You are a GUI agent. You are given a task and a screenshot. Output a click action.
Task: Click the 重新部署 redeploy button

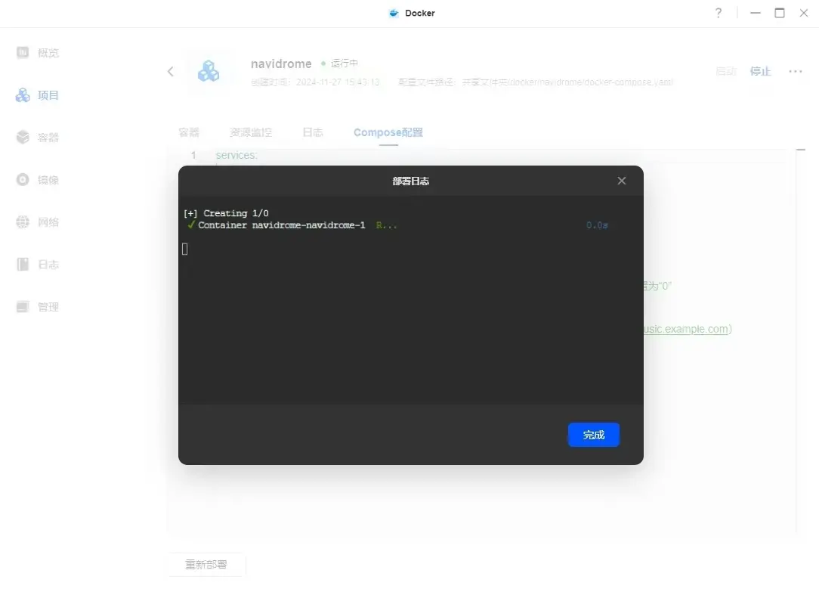coord(206,565)
